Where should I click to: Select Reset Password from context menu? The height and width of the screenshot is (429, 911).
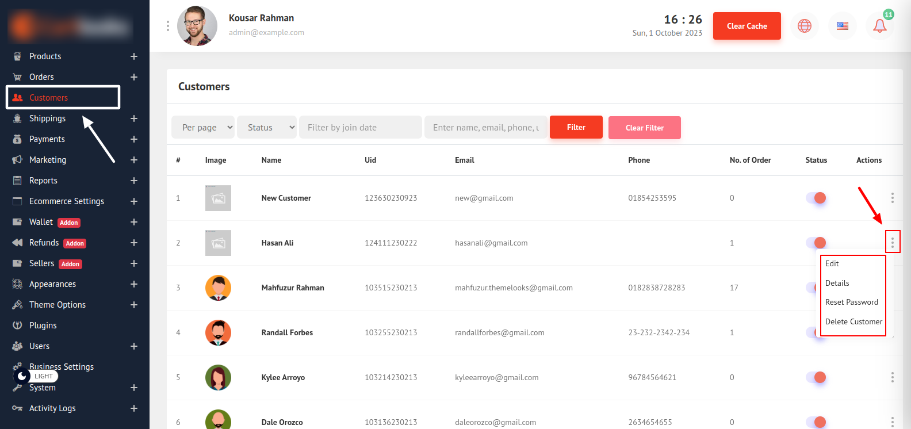pyautogui.click(x=851, y=302)
